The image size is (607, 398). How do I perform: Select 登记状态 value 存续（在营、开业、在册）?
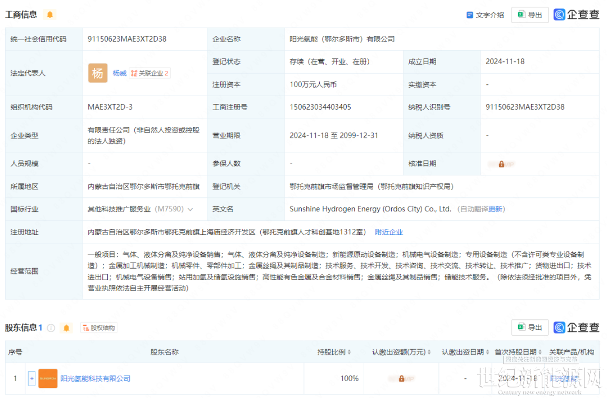tap(329, 62)
